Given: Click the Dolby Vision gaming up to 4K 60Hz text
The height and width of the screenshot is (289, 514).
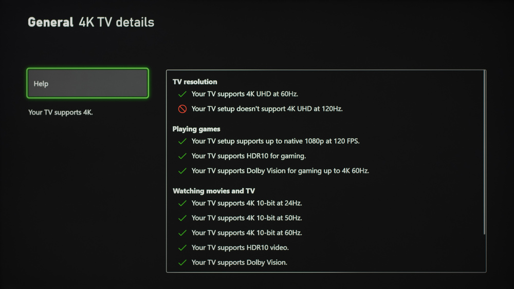Looking at the screenshot, I should tap(280, 171).
